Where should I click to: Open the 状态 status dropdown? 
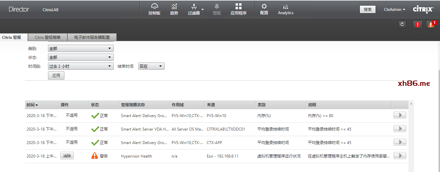(81, 57)
